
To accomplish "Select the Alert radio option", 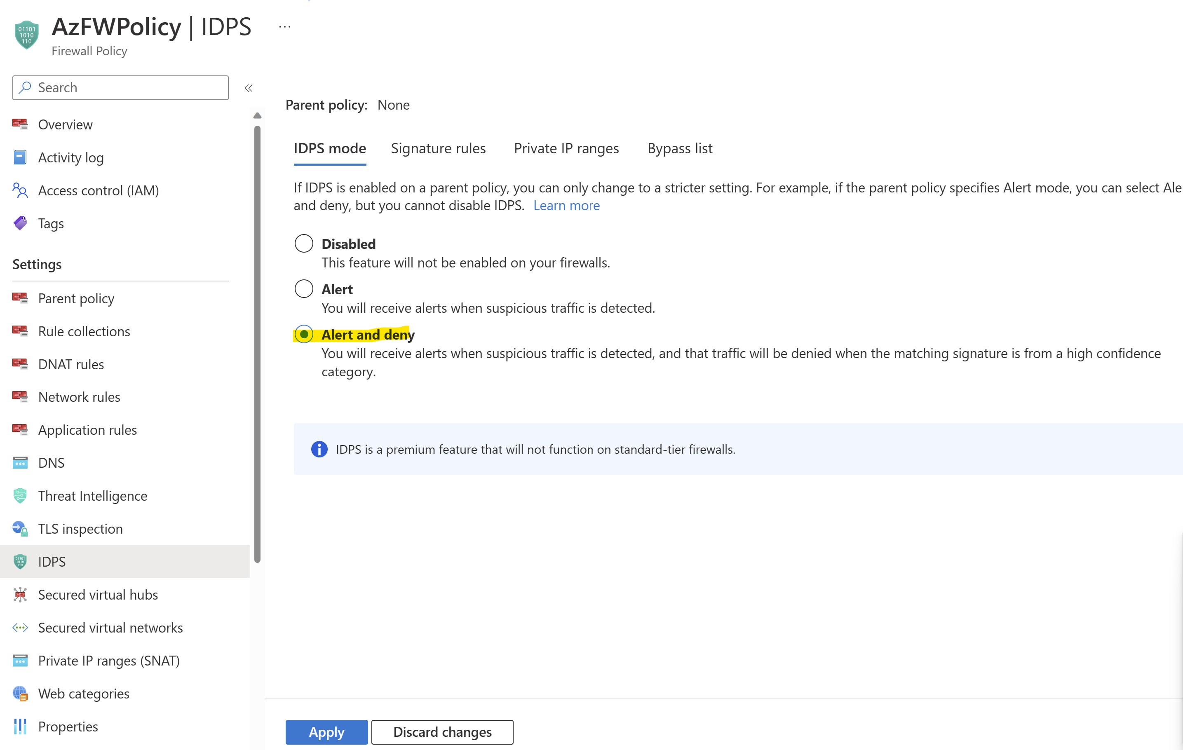I will [304, 289].
